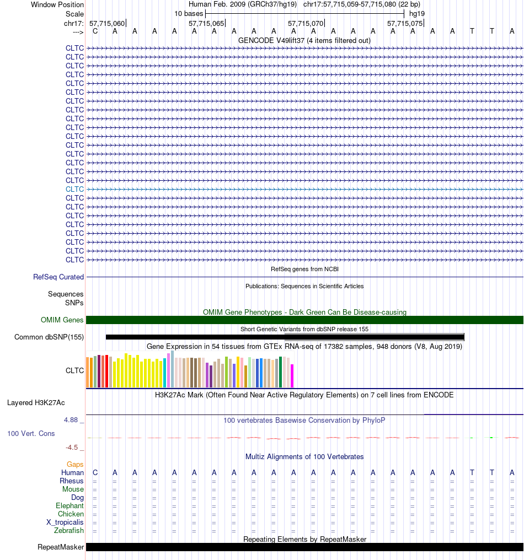
Task: Click the "Human" alignment row label
Action: (x=73, y=472)
